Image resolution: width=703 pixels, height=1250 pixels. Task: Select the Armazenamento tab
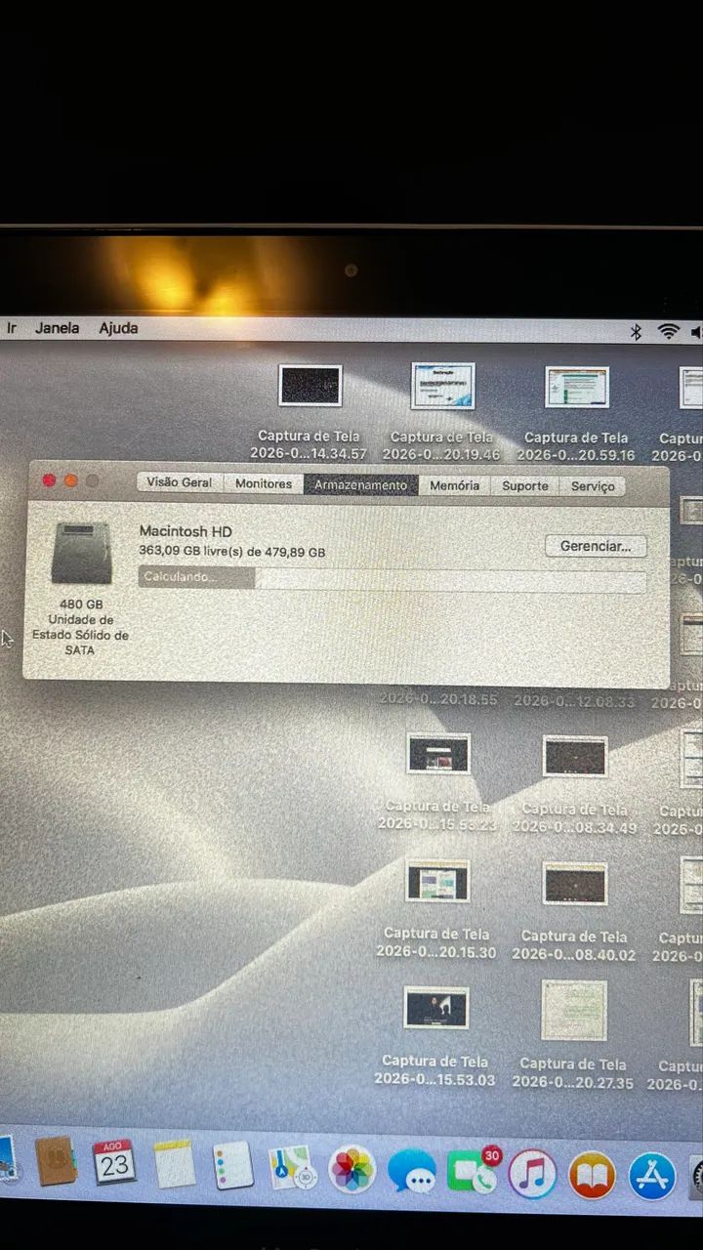(361, 485)
